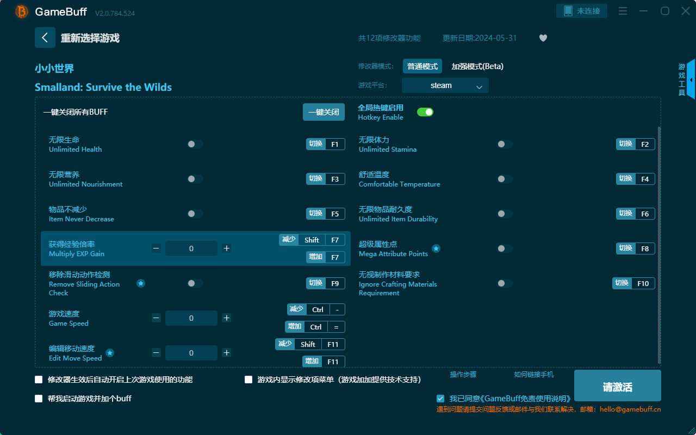This screenshot has height=435, width=696.
Task: Click Item Never Decrease 切换 F5 hotkey
Action: [x=326, y=214]
